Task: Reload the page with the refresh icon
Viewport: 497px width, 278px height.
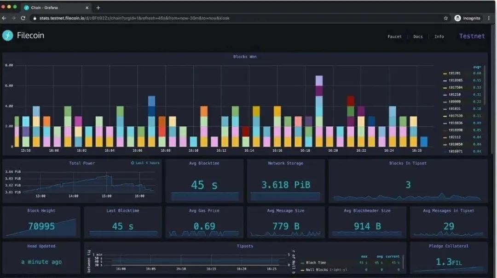Action: point(23,18)
